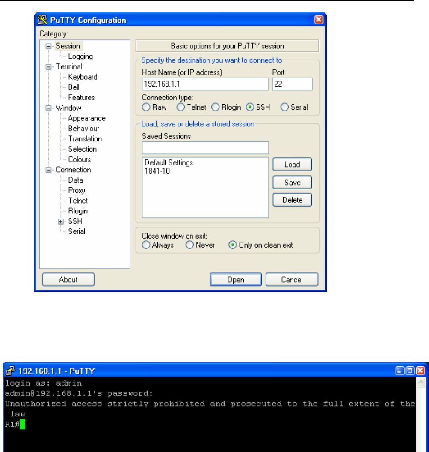Open the Colours category
Viewport: 429px width, 452px height.
(x=80, y=159)
